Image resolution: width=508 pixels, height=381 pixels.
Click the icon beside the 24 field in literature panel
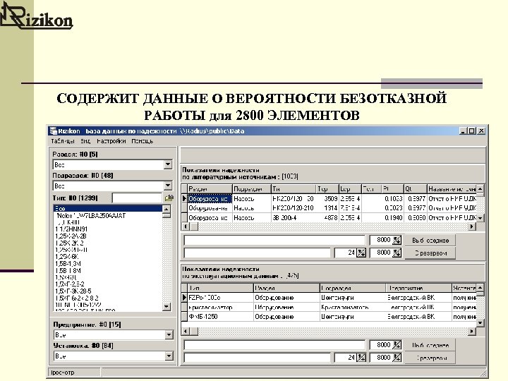click(361, 253)
